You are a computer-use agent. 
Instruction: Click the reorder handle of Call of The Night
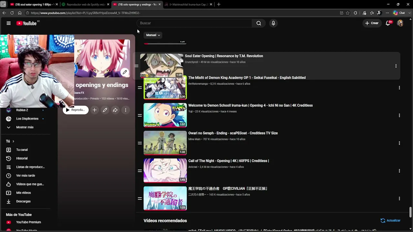[140, 171]
